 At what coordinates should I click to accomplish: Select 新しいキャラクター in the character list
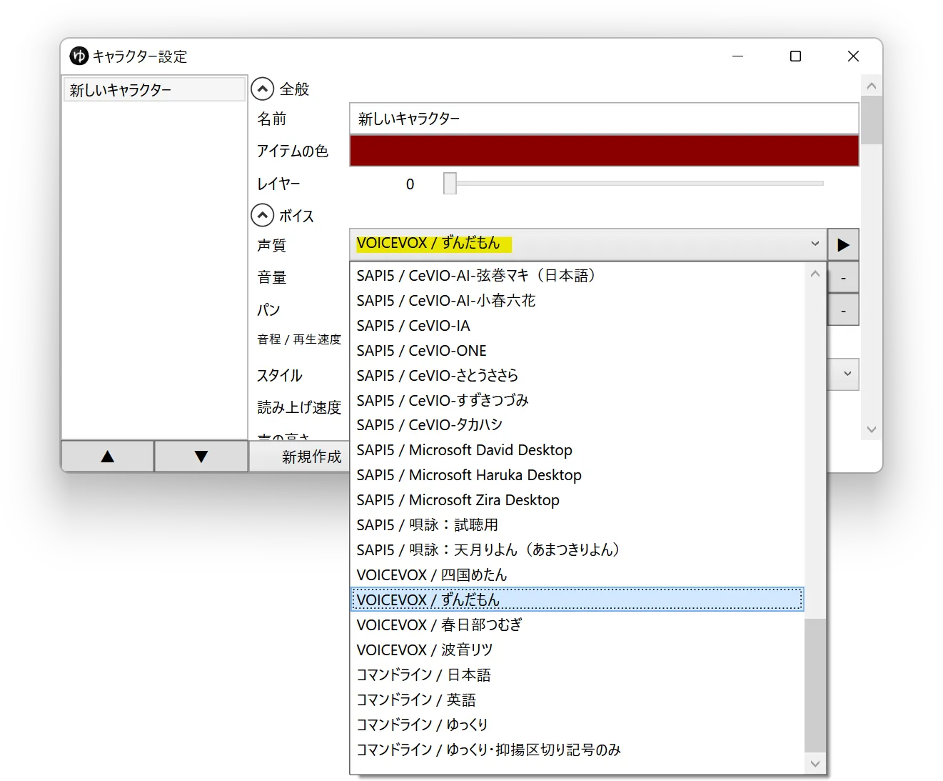pyautogui.click(x=154, y=90)
